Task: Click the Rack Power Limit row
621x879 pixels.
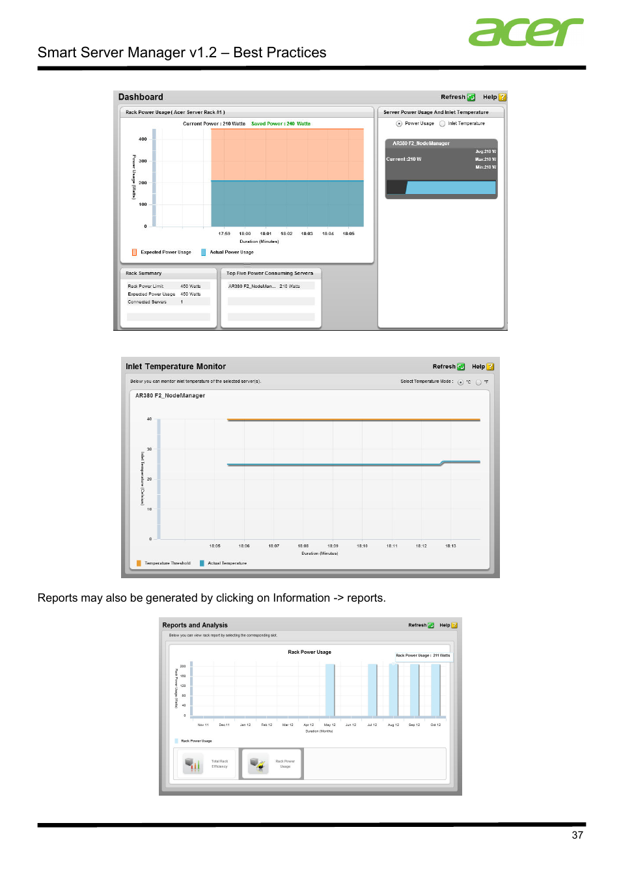Action: point(169,286)
